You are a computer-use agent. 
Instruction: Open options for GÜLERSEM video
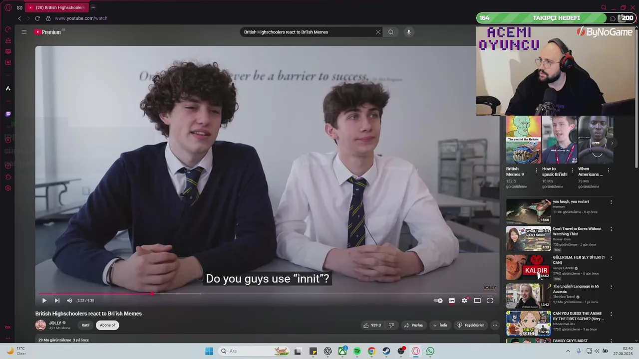[x=611, y=258]
